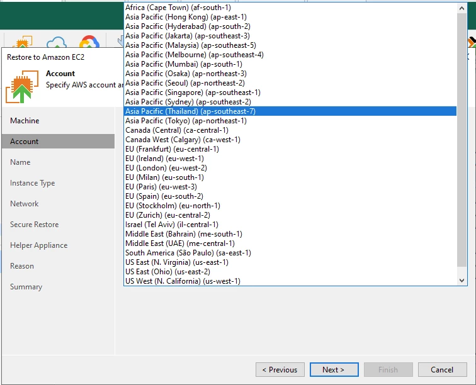Open the Summary wizard step
476x385 pixels.
click(59, 287)
